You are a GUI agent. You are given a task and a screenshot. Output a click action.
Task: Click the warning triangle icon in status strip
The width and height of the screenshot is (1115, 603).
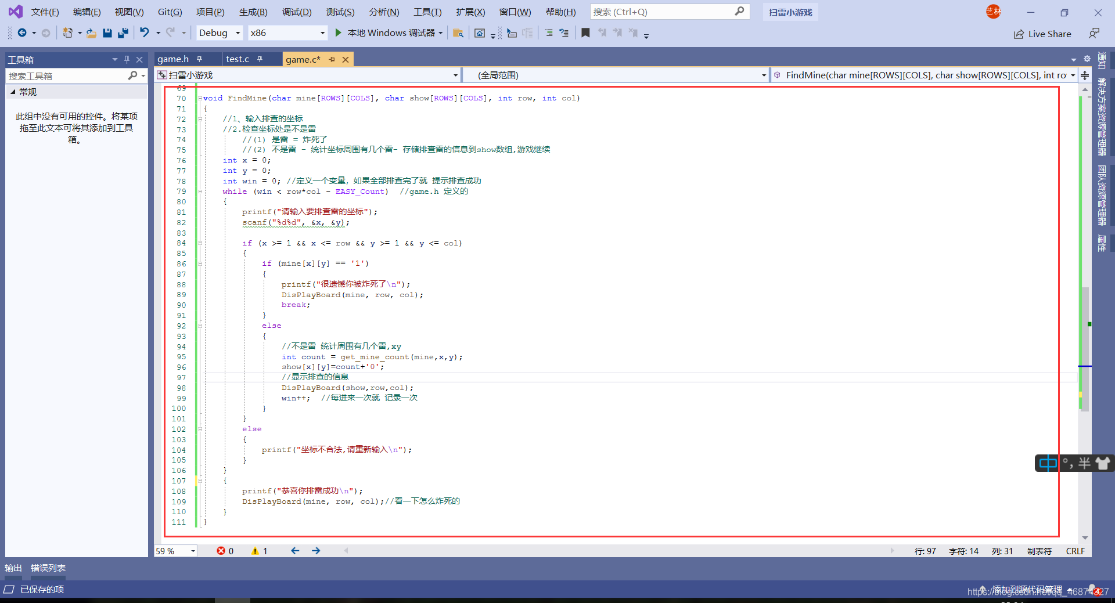coord(255,551)
